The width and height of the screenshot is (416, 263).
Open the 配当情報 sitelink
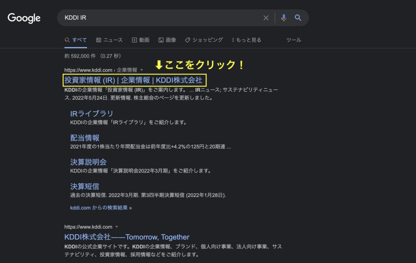84,138
